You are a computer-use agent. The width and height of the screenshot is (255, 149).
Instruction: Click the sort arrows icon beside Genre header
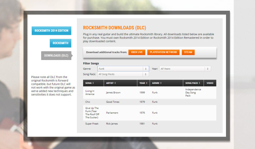161,83
